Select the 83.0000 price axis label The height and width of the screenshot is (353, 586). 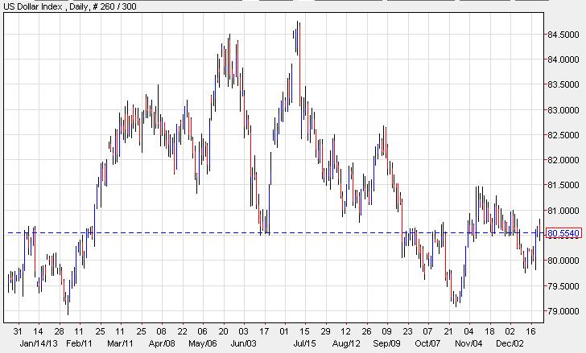tap(563, 110)
